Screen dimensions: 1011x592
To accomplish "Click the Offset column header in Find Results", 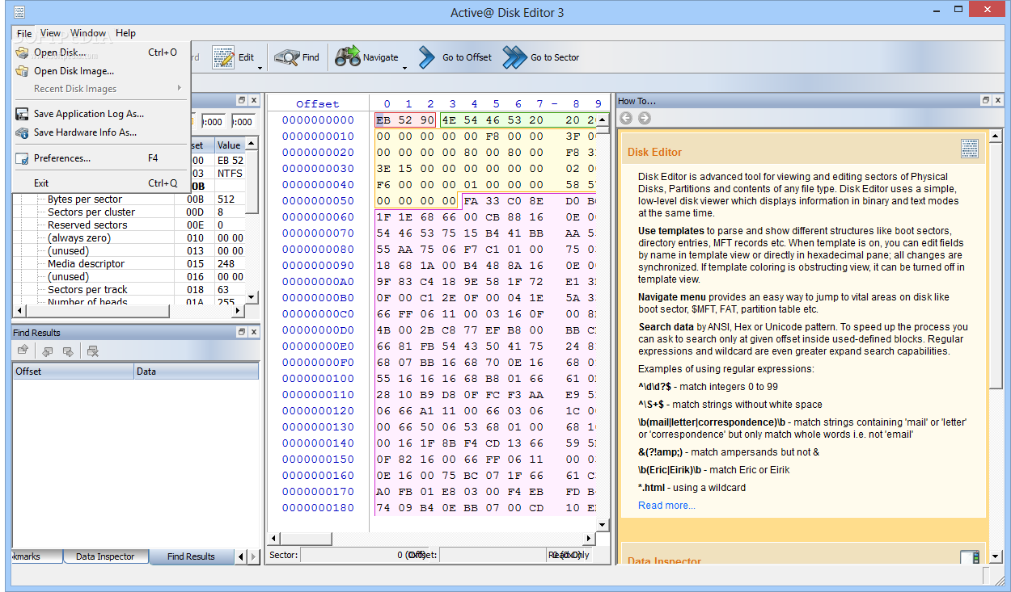I will [74, 372].
